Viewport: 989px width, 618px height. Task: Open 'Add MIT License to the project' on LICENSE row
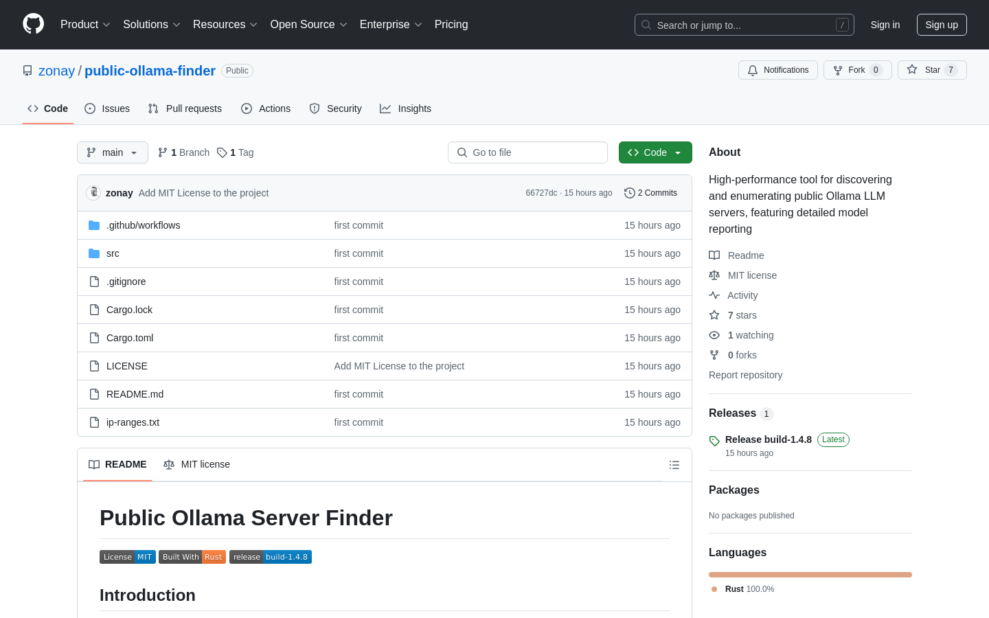tap(399, 366)
